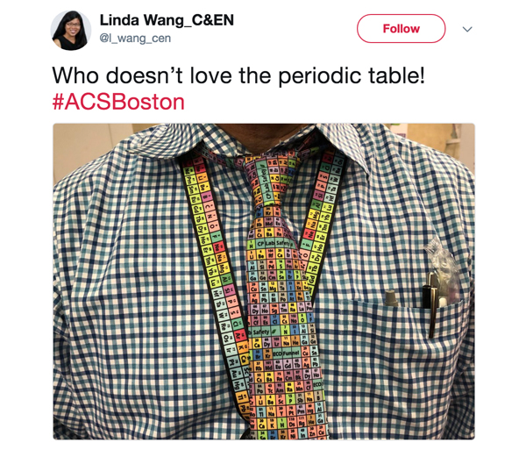Open the periodic table tie photo

click(x=264, y=282)
